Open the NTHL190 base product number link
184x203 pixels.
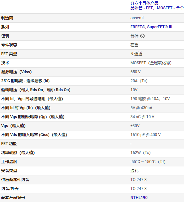click(139, 198)
